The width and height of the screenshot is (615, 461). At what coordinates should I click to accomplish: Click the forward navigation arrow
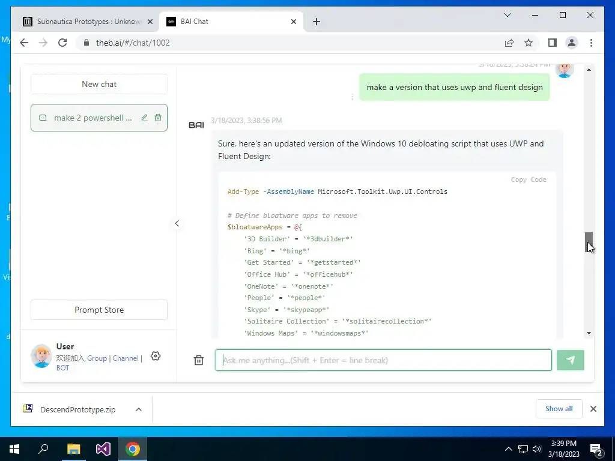pos(43,43)
